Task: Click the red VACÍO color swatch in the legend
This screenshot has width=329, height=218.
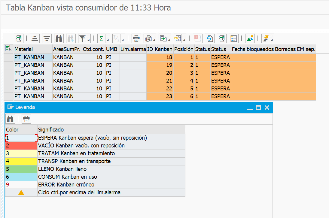Action: [20, 145]
